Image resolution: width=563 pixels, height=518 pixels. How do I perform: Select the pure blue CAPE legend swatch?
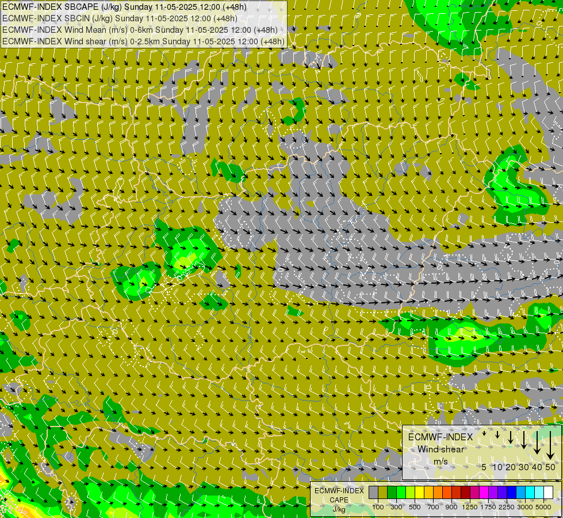[511, 493]
